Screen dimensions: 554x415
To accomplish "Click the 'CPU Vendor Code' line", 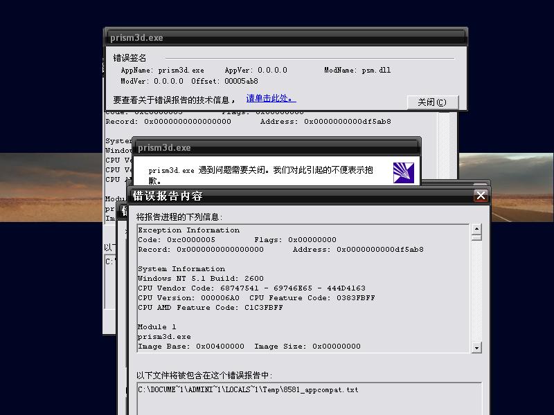I will (x=251, y=288).
